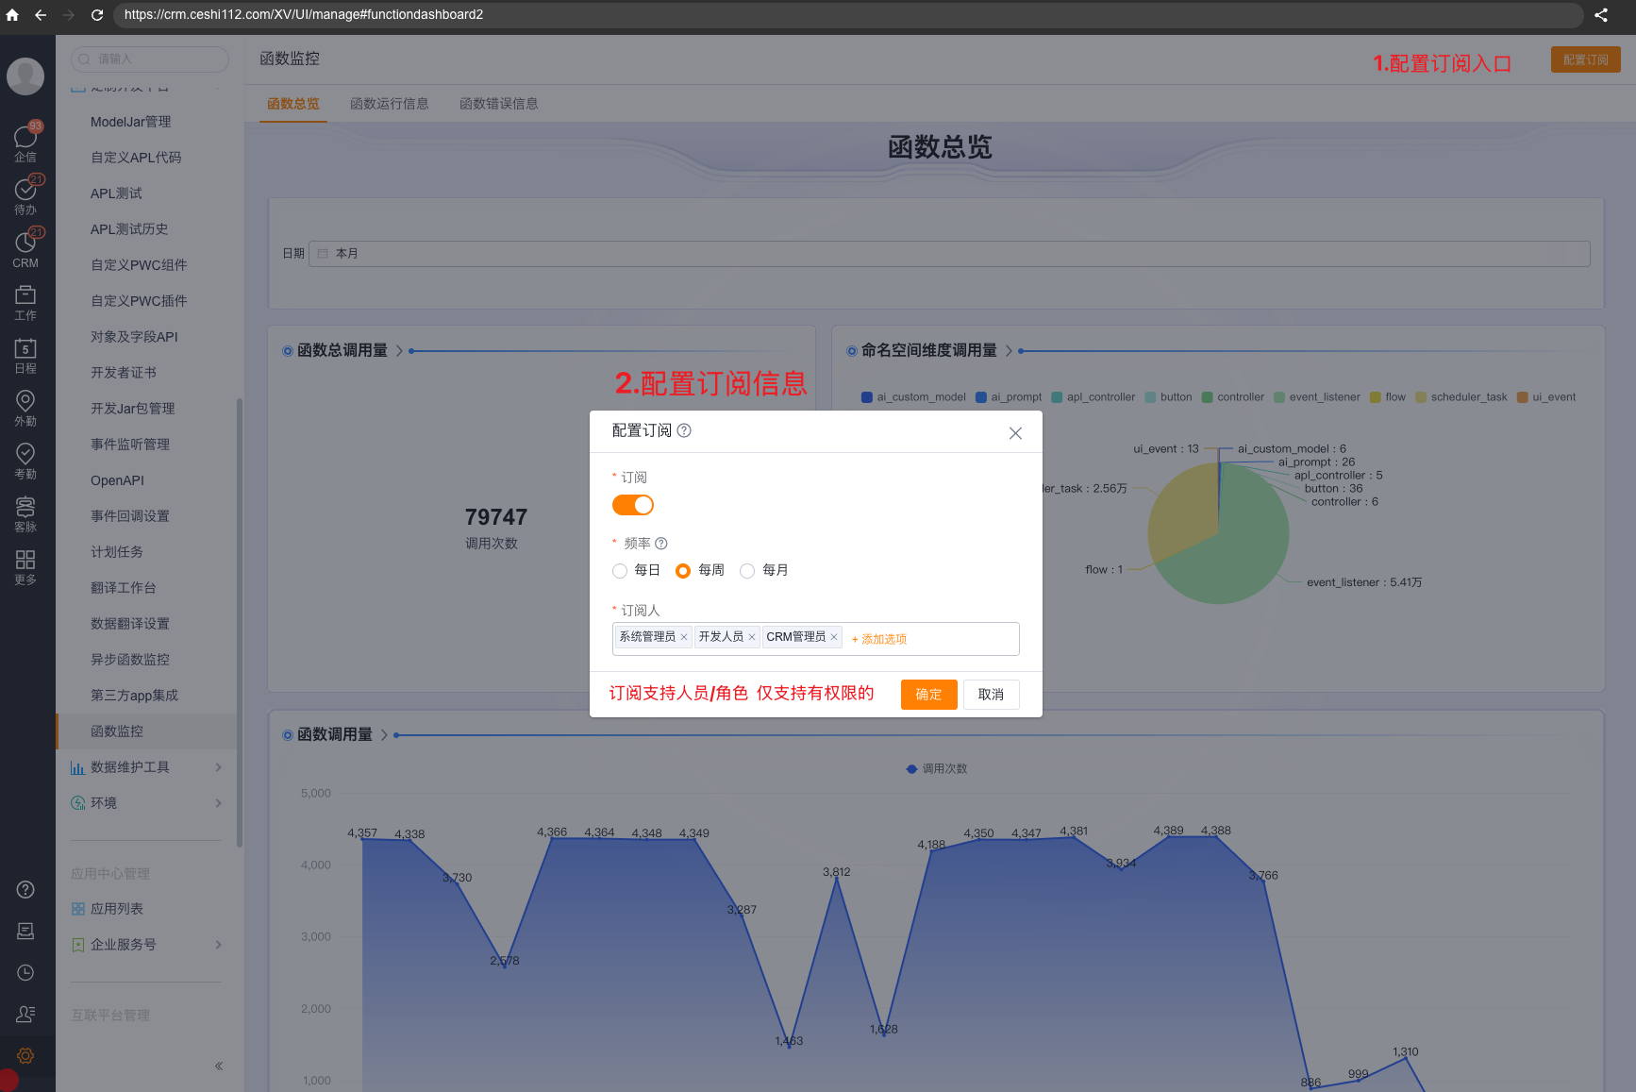Open the 考勤 attendance icon
The image size is (1636, 1092).
tap(25, 460)
